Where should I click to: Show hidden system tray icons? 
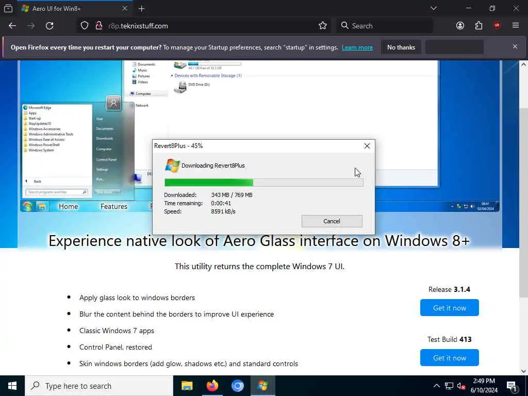(x=436, y=386)
